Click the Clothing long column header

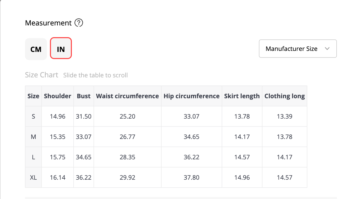tap(285, 96)
